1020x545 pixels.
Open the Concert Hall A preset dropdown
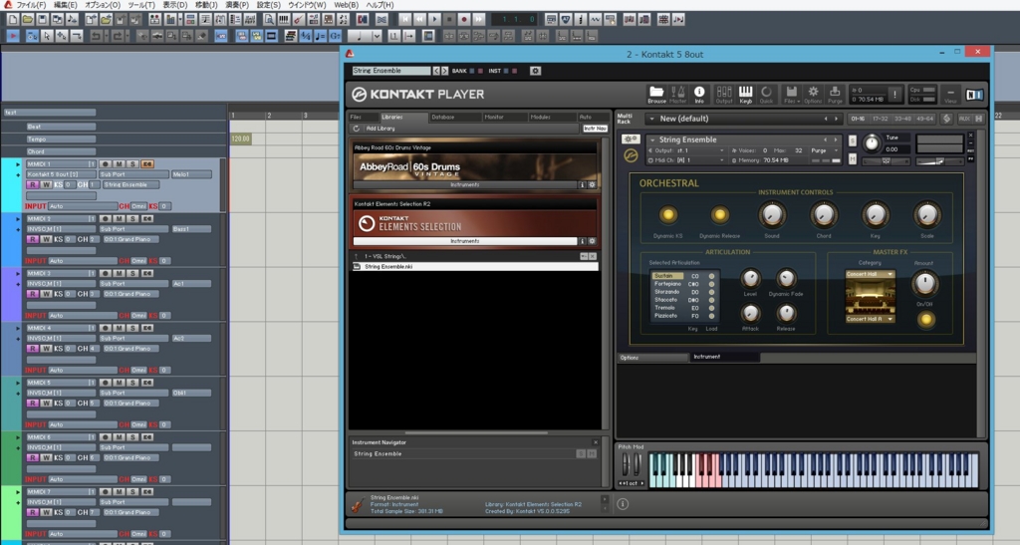(x=870, y=319)
